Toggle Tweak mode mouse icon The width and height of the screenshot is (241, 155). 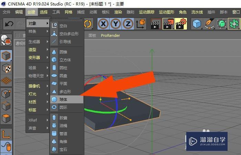click(x=6, y=146)
